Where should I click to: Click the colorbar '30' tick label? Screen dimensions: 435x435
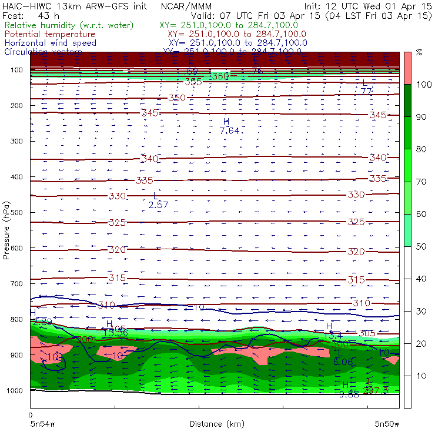[421, 312]
